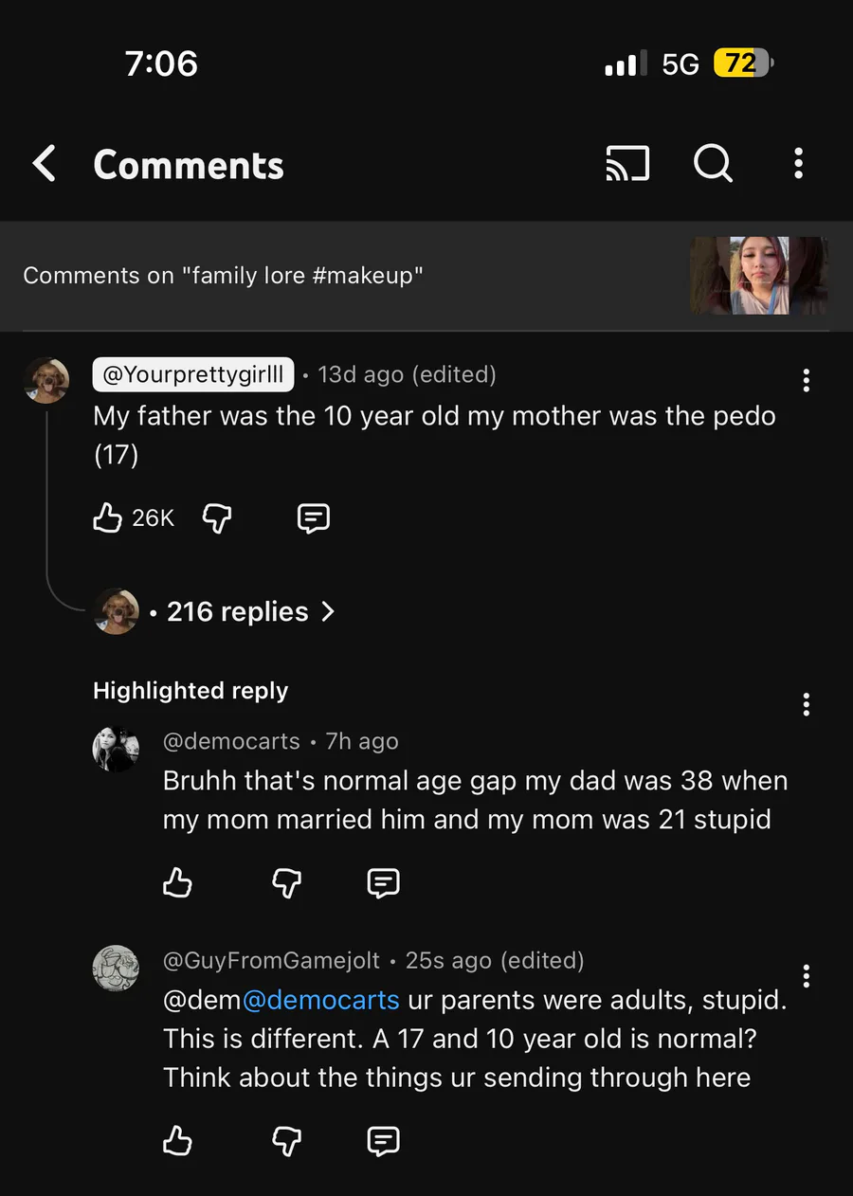Open the top header three-dot menu
The width and height of the screenshot is (853, 1196).
tap(799, 164)
